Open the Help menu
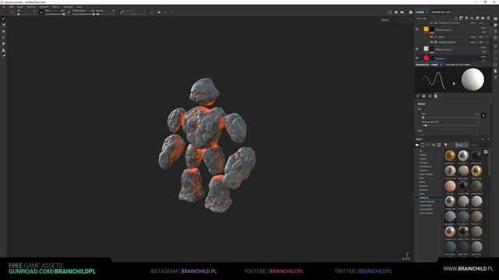The image size is (499, 280). (x=80, y=7)
